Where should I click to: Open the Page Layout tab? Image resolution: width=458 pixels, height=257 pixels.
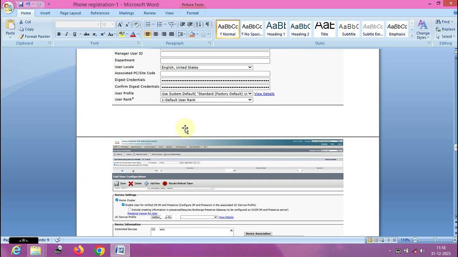70,13
